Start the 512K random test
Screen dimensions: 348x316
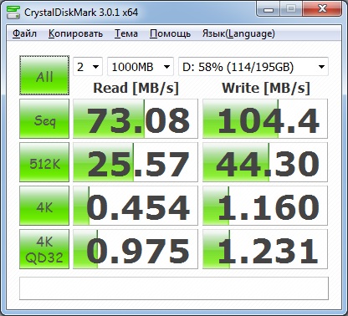44,162
